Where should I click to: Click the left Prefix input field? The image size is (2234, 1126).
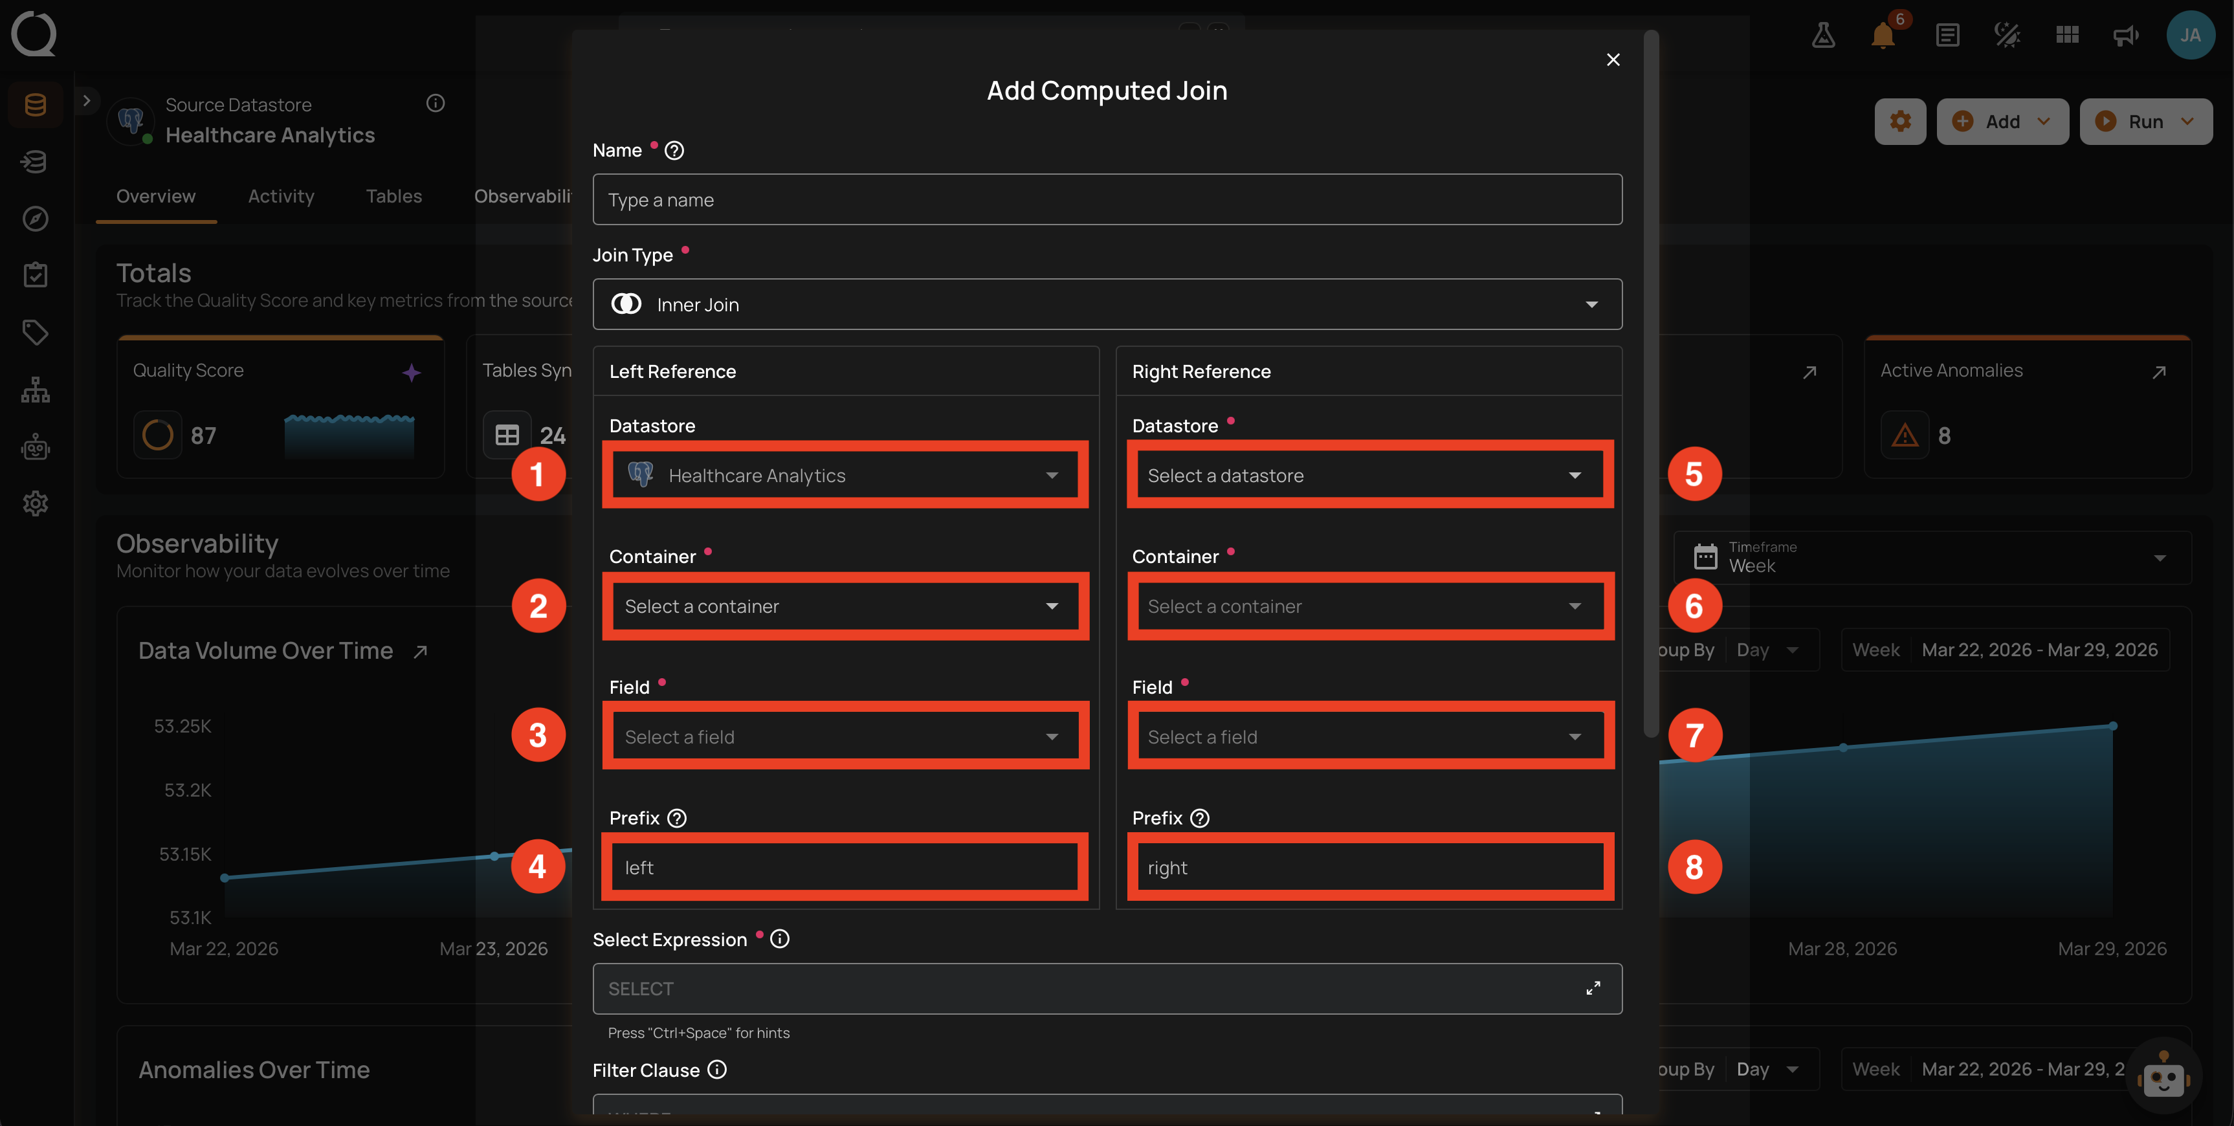click(x=845, y=868)
